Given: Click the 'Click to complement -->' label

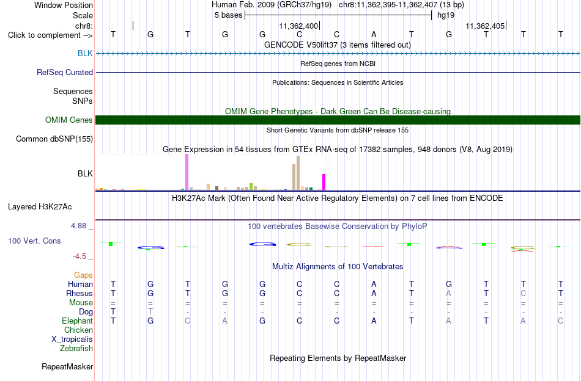Looking at the screenshot, I should tap(50, 35).
